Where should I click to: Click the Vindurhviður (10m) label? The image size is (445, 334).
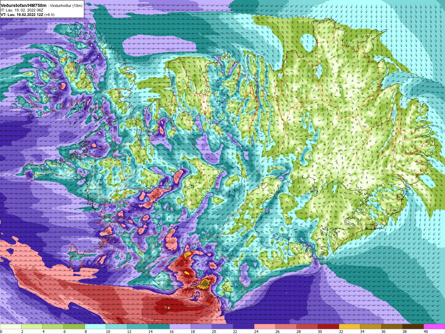(66, 6)
